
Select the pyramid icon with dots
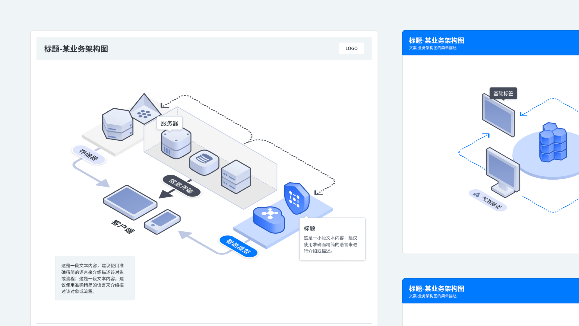pyautogui.click(x=145, y=109)
